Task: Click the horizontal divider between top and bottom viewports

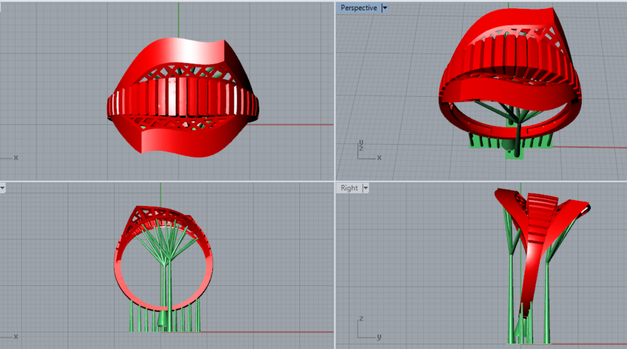Action: 168,181
